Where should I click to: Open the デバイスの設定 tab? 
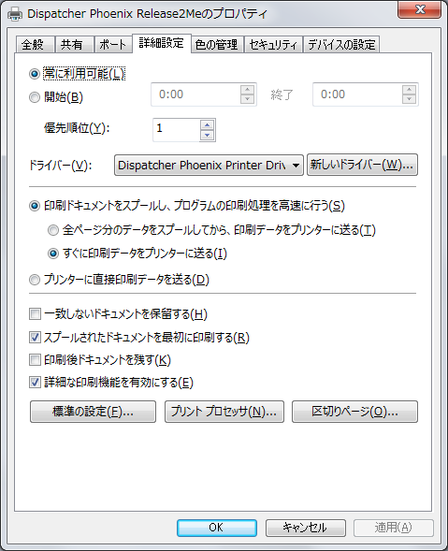[x=341, y=45]
